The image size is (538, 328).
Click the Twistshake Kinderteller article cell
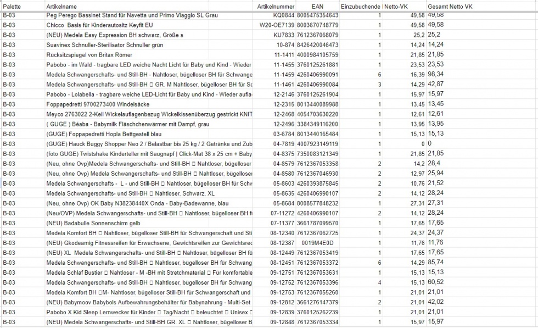(149, 154)
